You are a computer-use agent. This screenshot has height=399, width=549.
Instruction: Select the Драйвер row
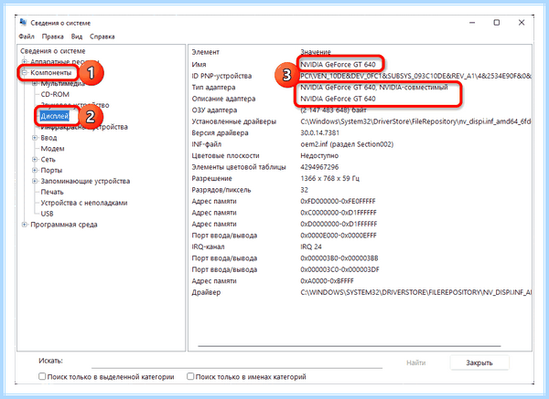[x=360, y=292]
